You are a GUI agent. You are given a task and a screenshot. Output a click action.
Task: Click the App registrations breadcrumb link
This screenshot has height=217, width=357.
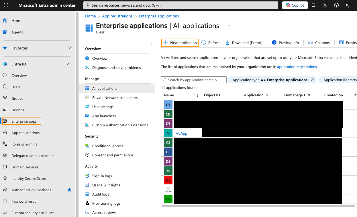pyautogui.click(x=117, y=16)
